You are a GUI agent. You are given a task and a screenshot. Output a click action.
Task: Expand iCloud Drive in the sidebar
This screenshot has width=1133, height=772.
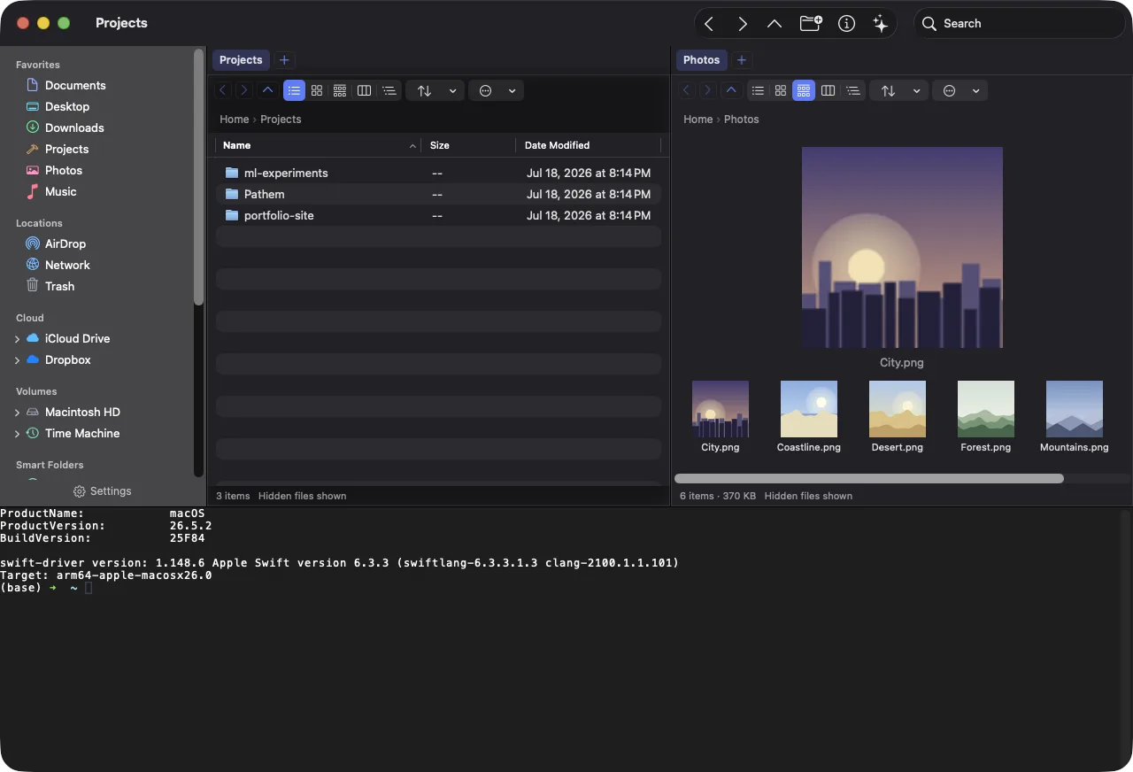pyautogui.click(x=17, y=339)
